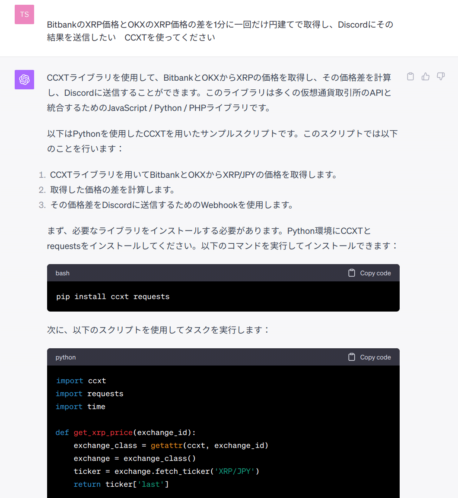Click the ChatGPT logo avatar beside the response
The width and height of the screenshot is (458, 498).
(24, 80)
